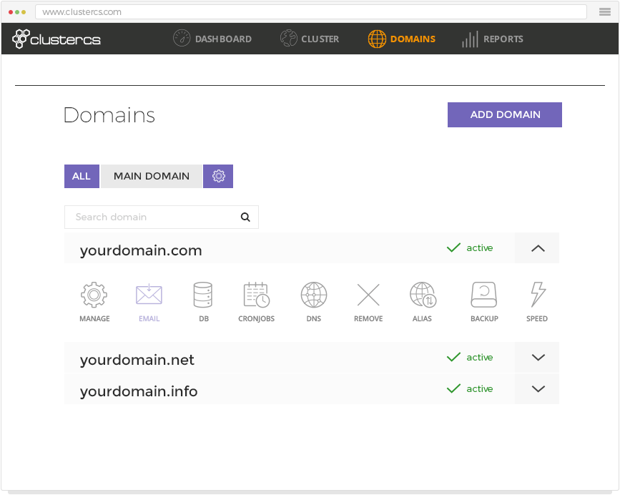620x495 pixels.
Task: Open the Manage gear icon for yourdomain.com
Action: click(94, 295)
